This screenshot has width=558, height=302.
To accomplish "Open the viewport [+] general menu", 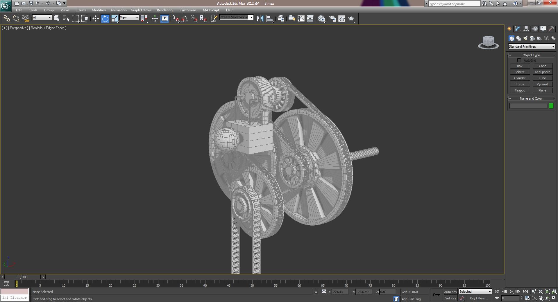I will click(4, 28).
